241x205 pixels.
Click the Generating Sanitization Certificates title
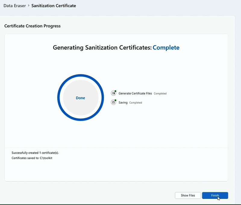(102, 47)
